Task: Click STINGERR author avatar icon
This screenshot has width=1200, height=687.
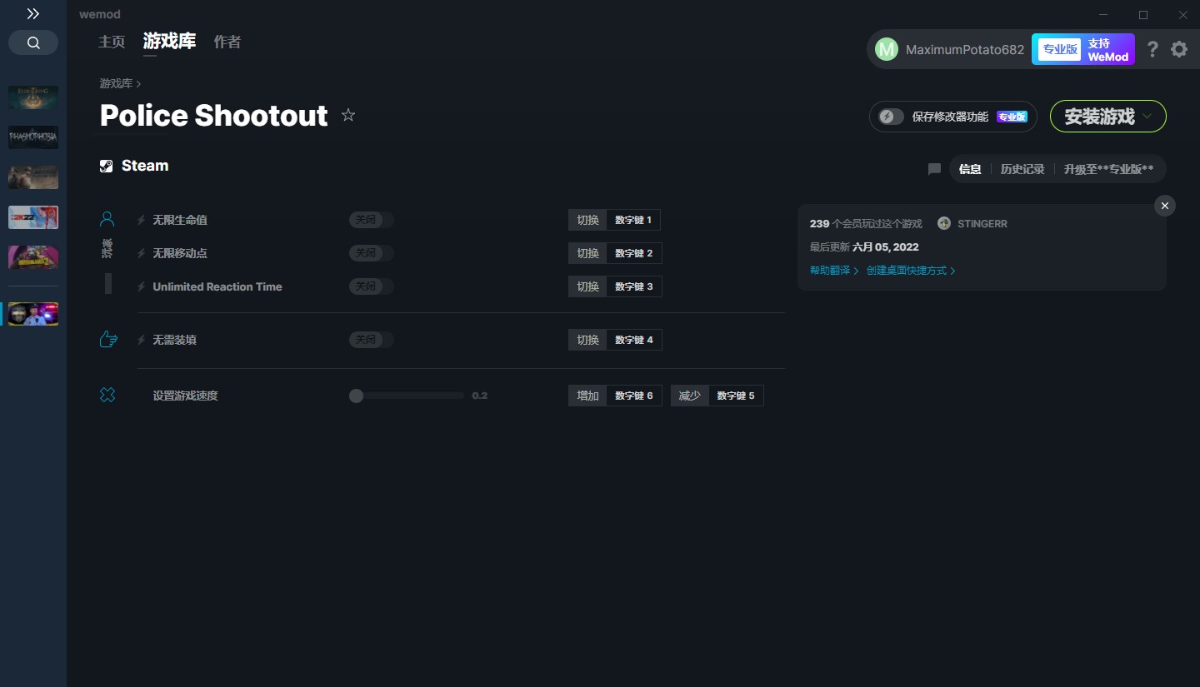Action: click(944, 223)
